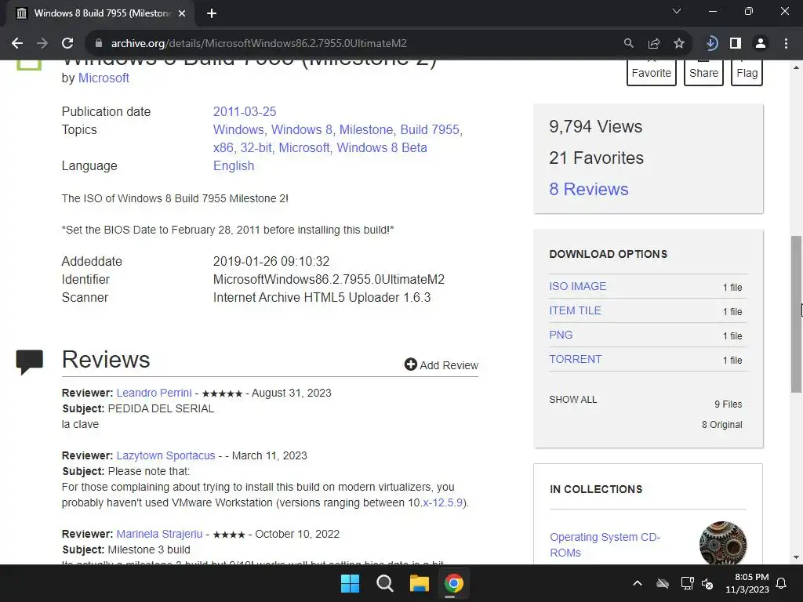Open Operating System CD-ROMs collection

click(605, 545)
